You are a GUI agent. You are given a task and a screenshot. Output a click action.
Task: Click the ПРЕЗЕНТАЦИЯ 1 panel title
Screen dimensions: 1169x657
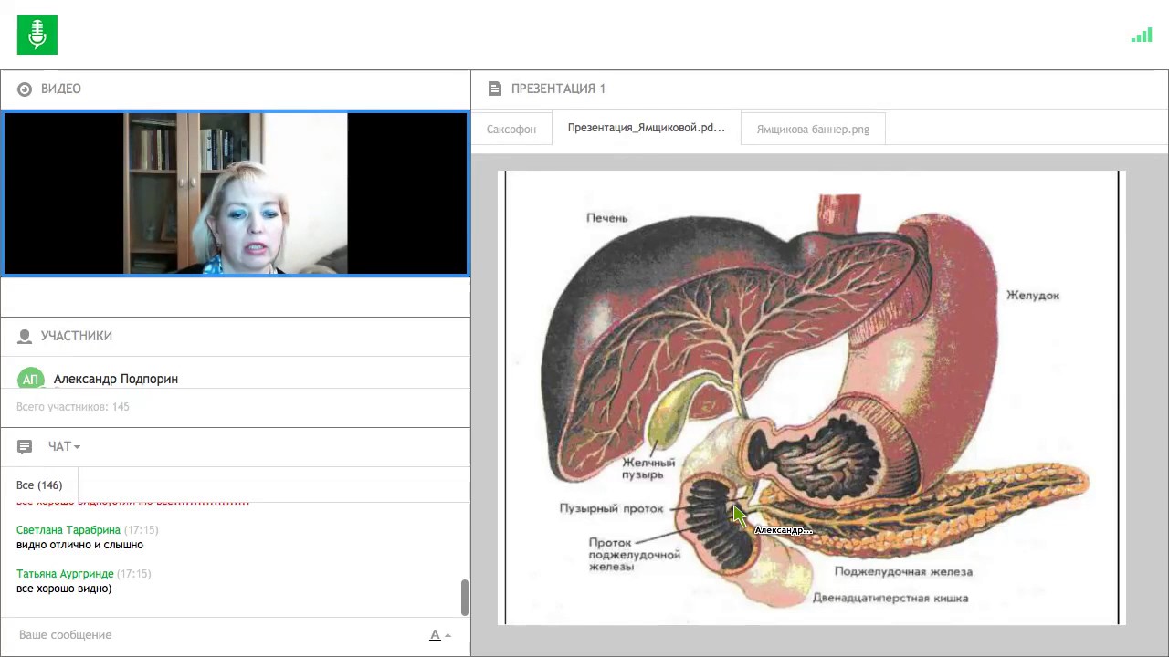(558, 89)
